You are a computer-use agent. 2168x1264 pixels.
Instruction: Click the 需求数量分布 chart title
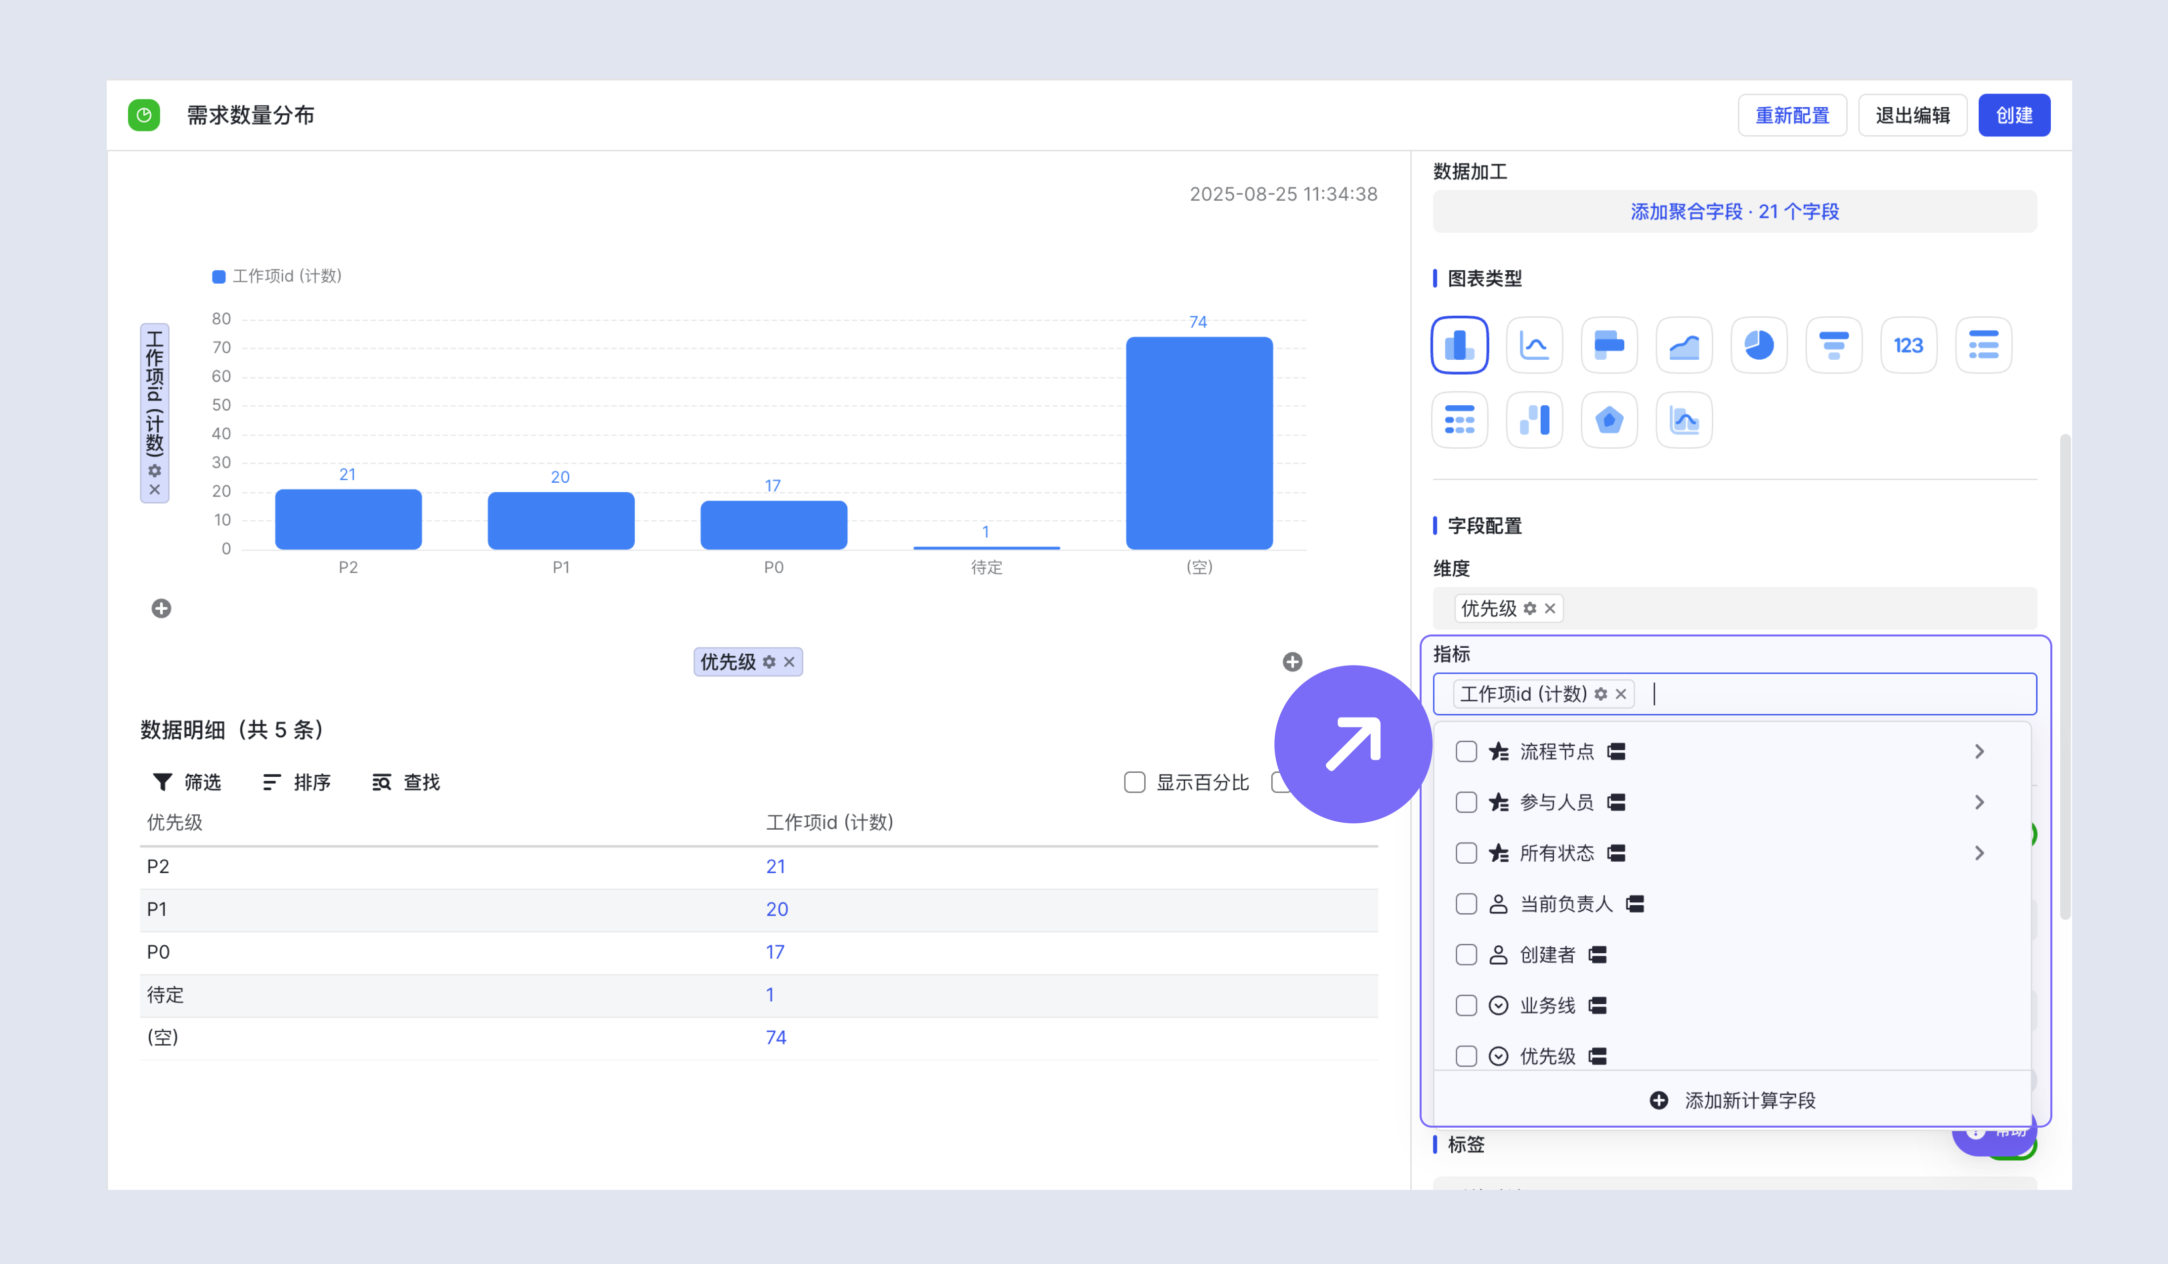(x=250, y=115)
